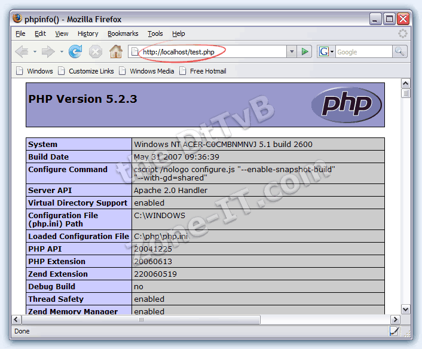Viewport: 422px width, 349px height.
Task: Click the Loaded Configuration File label
Action: coord(78,236)
